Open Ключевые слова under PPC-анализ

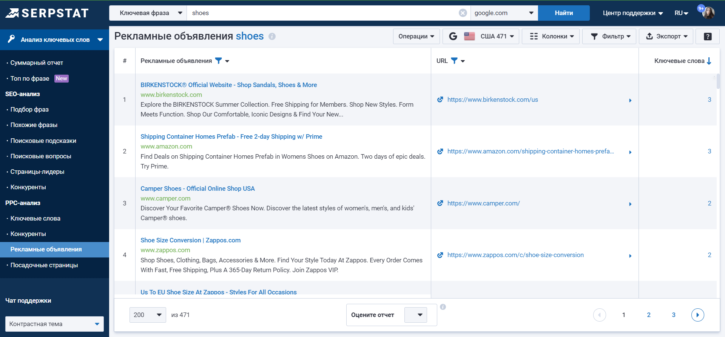click(x=35, y=218)
